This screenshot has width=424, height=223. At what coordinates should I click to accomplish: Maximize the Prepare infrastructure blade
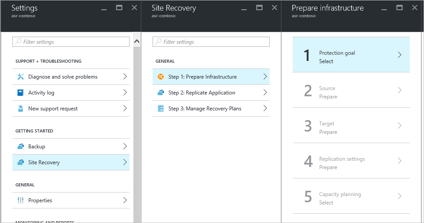pos(399,8)
